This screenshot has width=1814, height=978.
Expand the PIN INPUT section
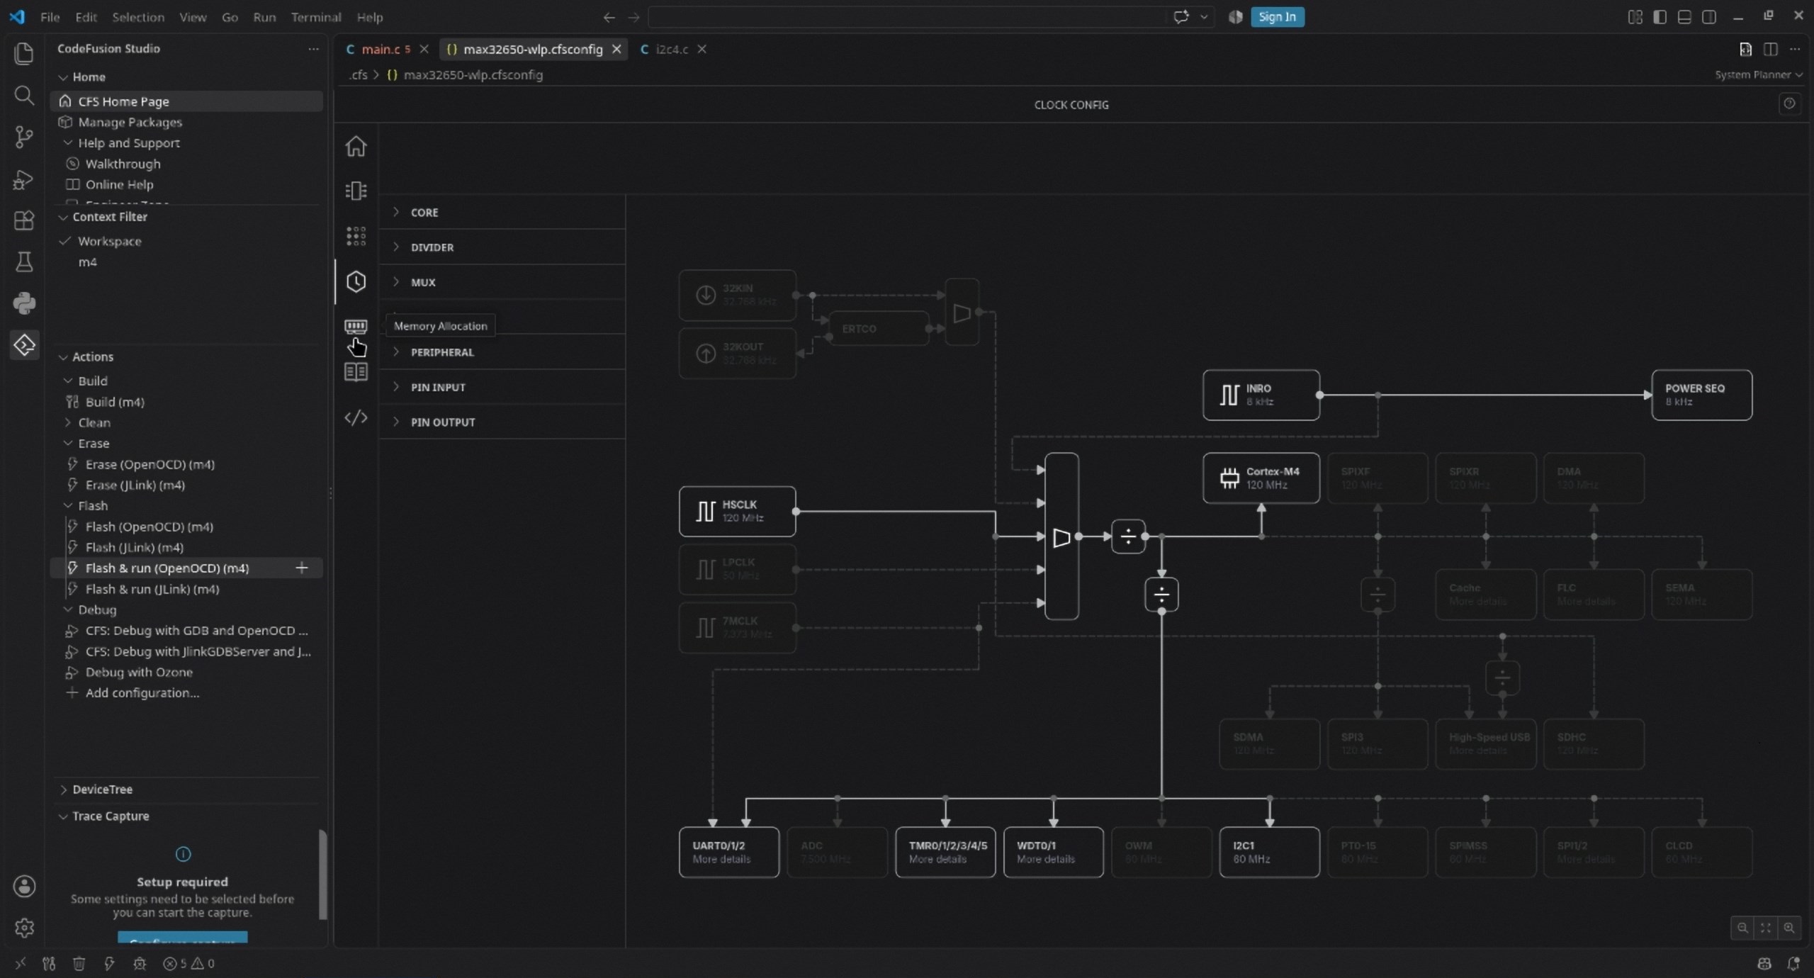(x=502, y=387)
